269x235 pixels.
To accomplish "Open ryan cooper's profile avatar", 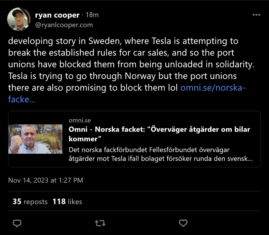I will coord(19,19).
